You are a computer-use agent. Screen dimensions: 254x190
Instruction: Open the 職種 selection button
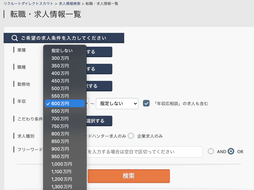(x=99, y=69)
